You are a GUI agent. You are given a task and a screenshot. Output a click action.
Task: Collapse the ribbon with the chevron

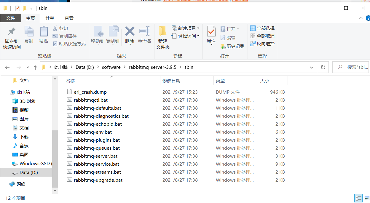pos(361,18)
